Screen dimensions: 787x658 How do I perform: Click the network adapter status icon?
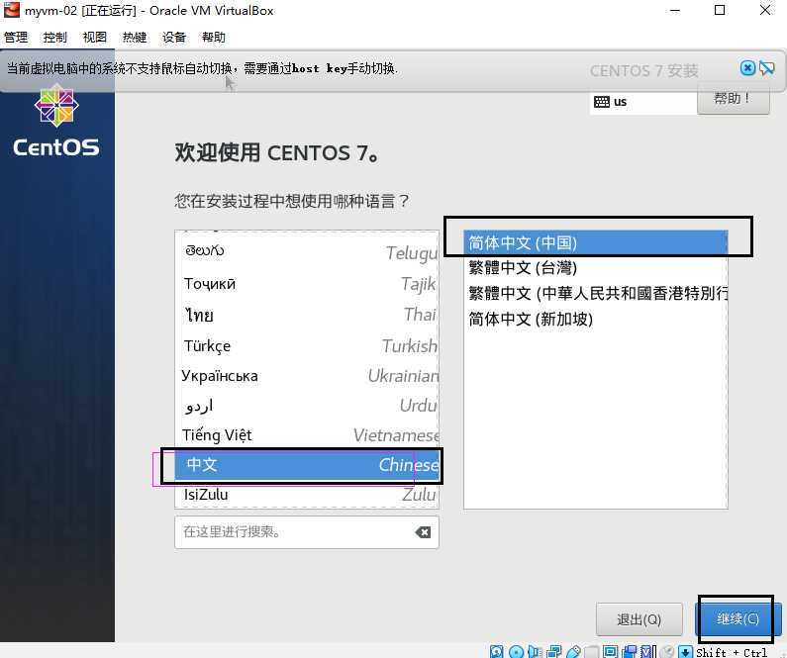point(554,651)
